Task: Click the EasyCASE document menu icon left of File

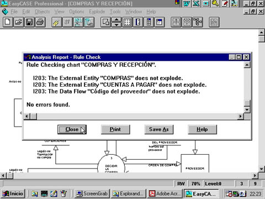Action: click(x=5, y=12)
